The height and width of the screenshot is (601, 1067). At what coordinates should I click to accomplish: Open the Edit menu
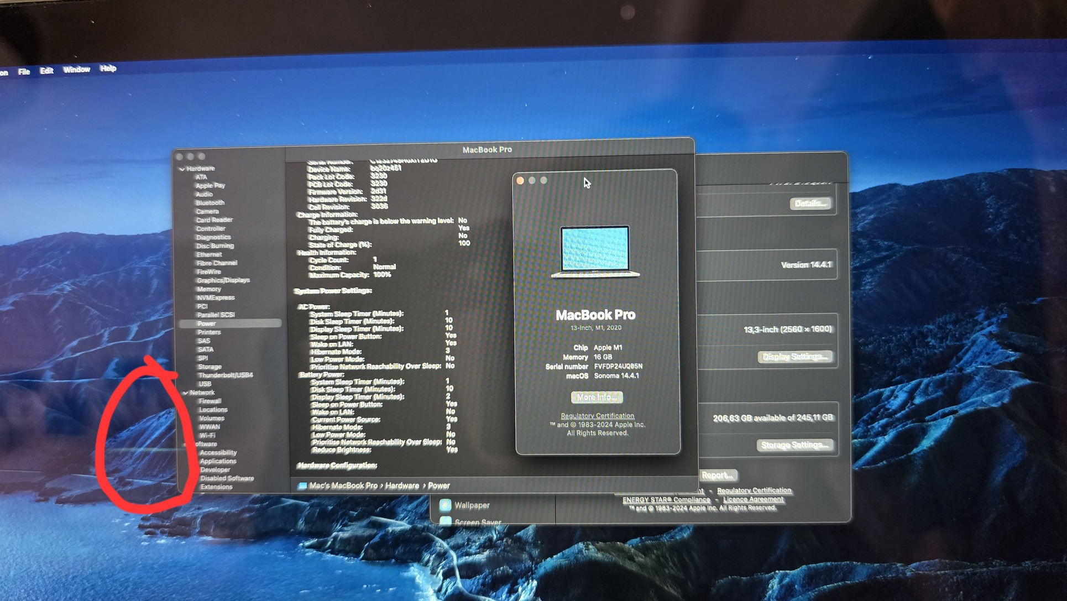tap(46, 71)
